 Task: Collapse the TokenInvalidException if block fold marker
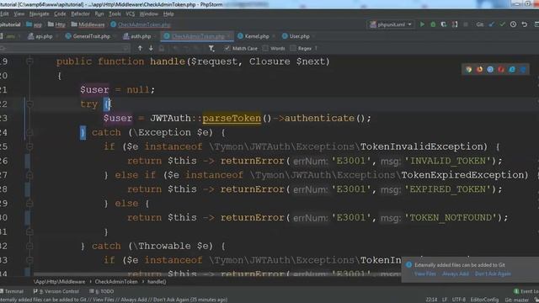click(29, 146)
